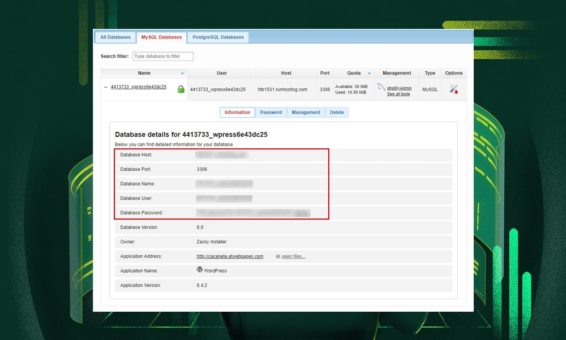566x340 pixels.
Task: Switch to the All Databases tab
Action: (x=115, y=37)
